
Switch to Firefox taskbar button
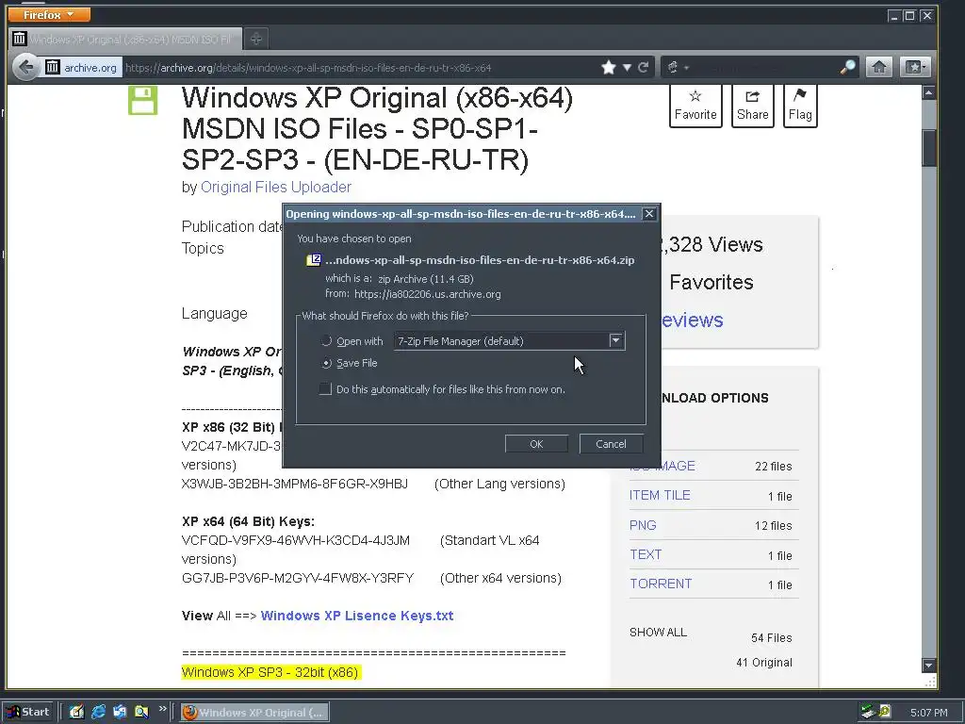pos(254,713)
